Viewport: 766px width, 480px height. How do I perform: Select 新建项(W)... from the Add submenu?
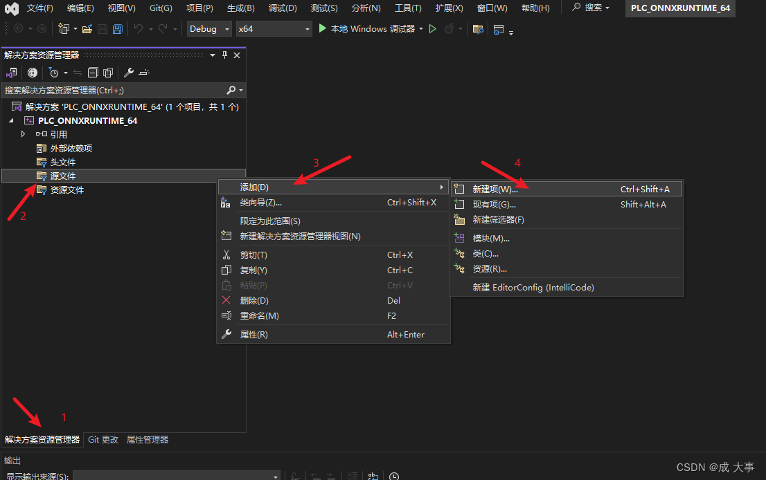click(495, 189)
